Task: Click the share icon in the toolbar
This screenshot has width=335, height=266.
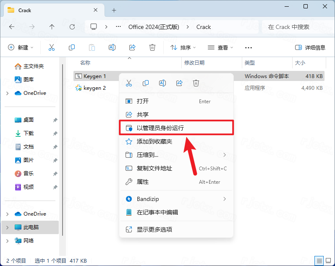Action: tap(132, 47)
